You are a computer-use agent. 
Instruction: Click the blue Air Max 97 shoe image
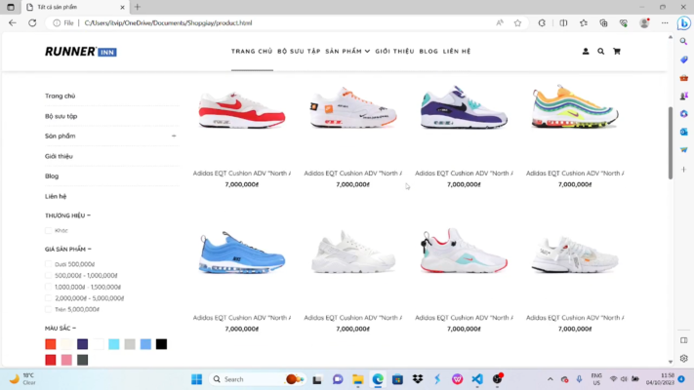pyautogui.click(x=242, y=253)
